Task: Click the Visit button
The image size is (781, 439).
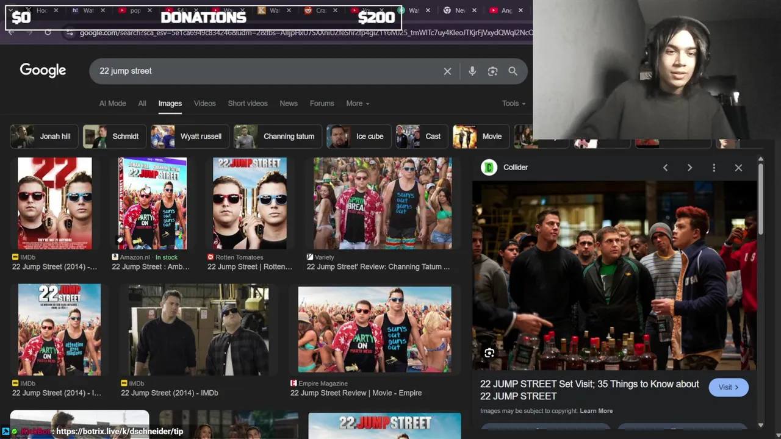Action: point(728,387)
